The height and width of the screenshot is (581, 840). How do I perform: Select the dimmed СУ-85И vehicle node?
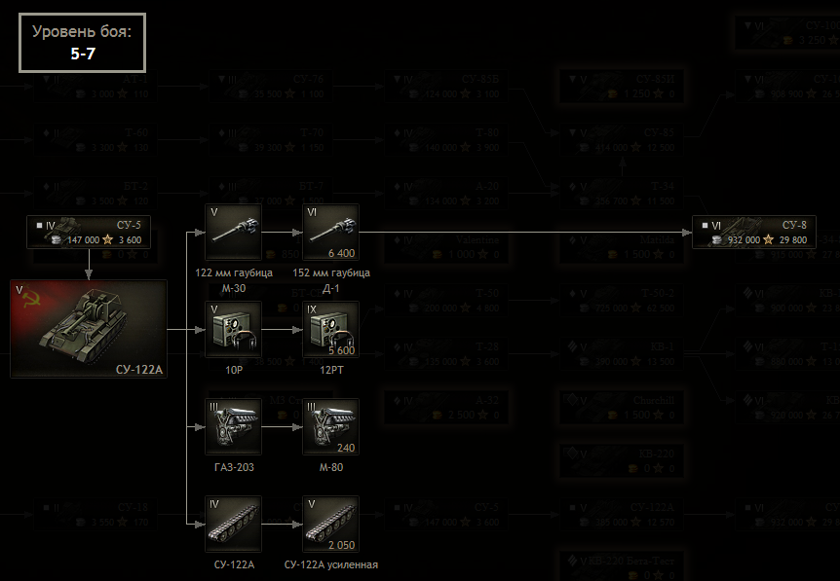tap(622, 87)
